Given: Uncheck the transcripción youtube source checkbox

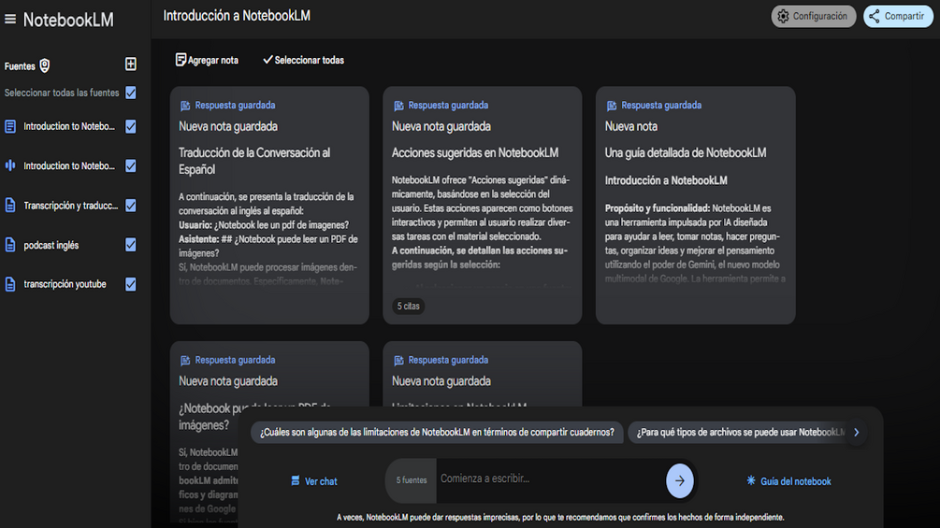Looking at the screenshot, I should [131, 284].
